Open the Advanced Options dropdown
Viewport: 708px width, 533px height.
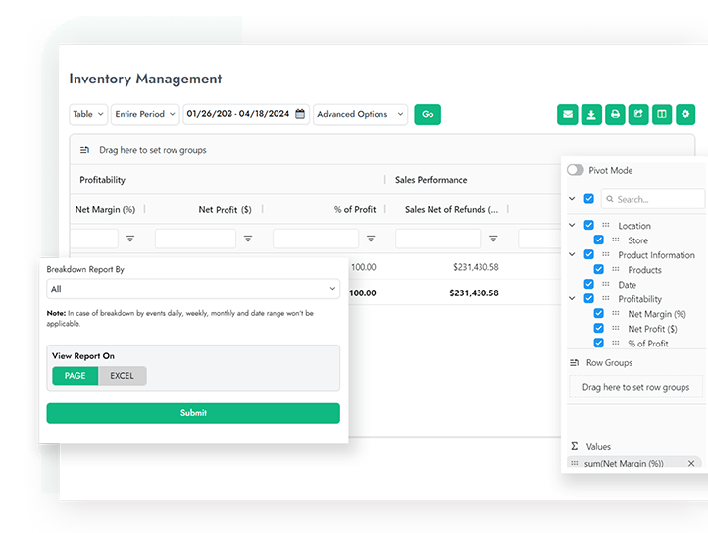360,114
